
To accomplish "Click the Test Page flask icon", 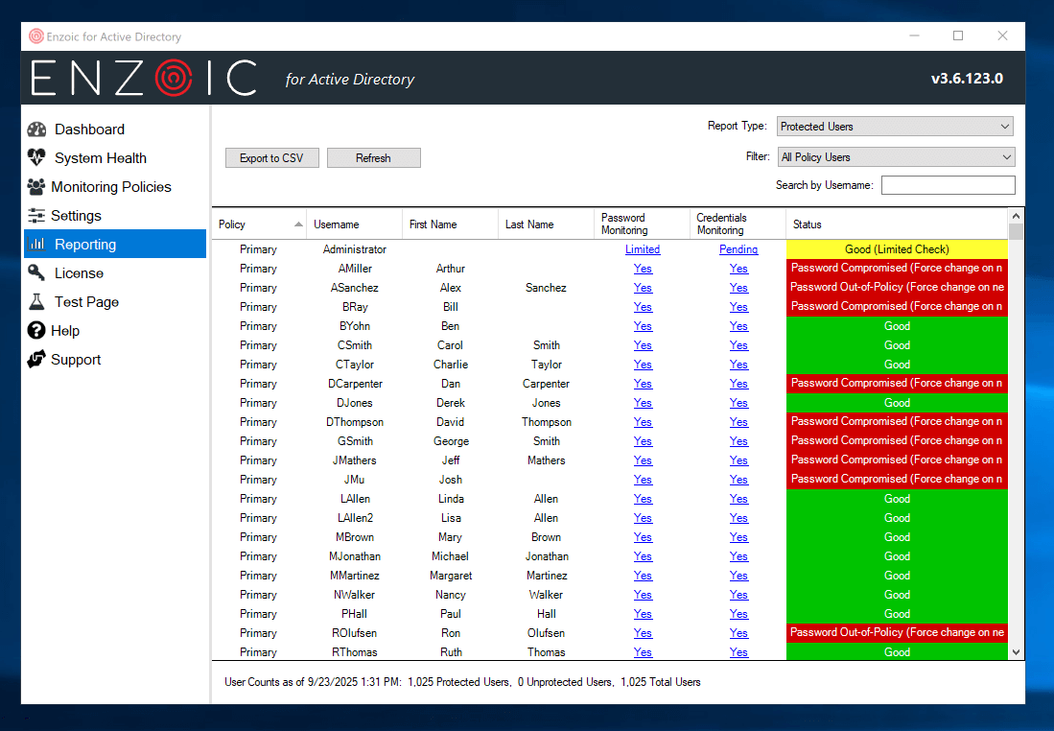I will click(x=36, y=302).
